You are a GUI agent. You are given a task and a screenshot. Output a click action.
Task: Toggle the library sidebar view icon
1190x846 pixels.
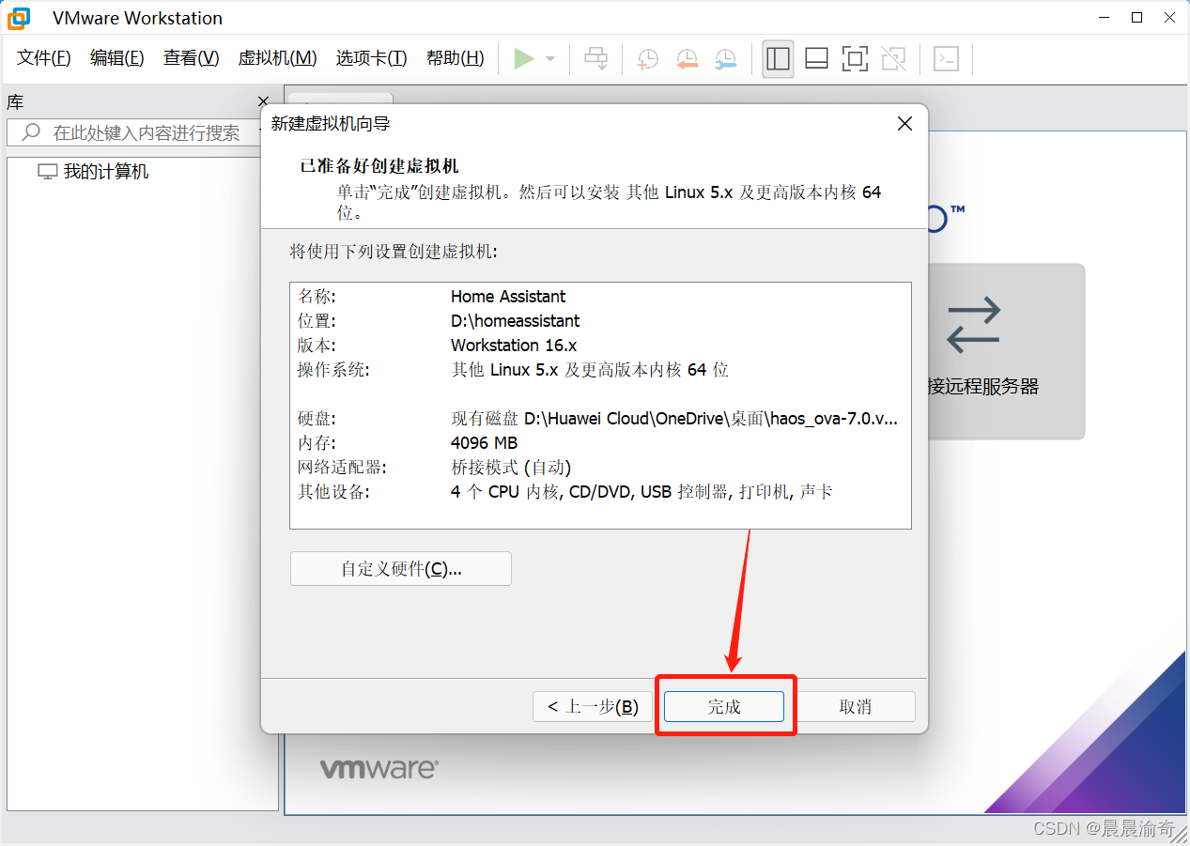tap(778, 58)
